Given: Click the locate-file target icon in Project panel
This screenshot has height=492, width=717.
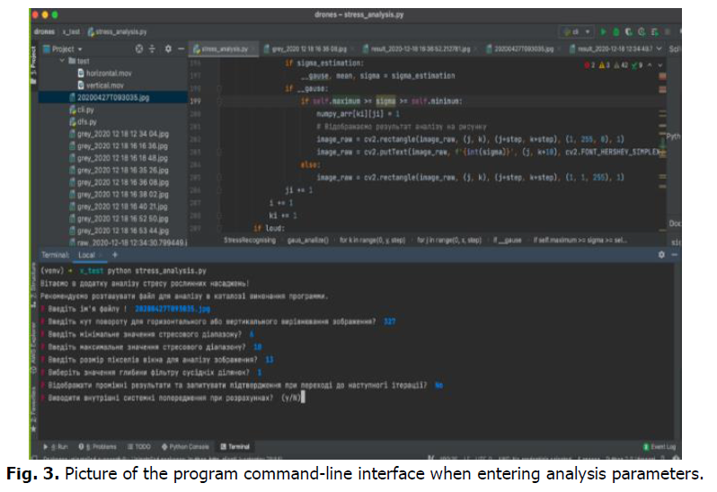Looking at the screenshot, I should 138,48.
